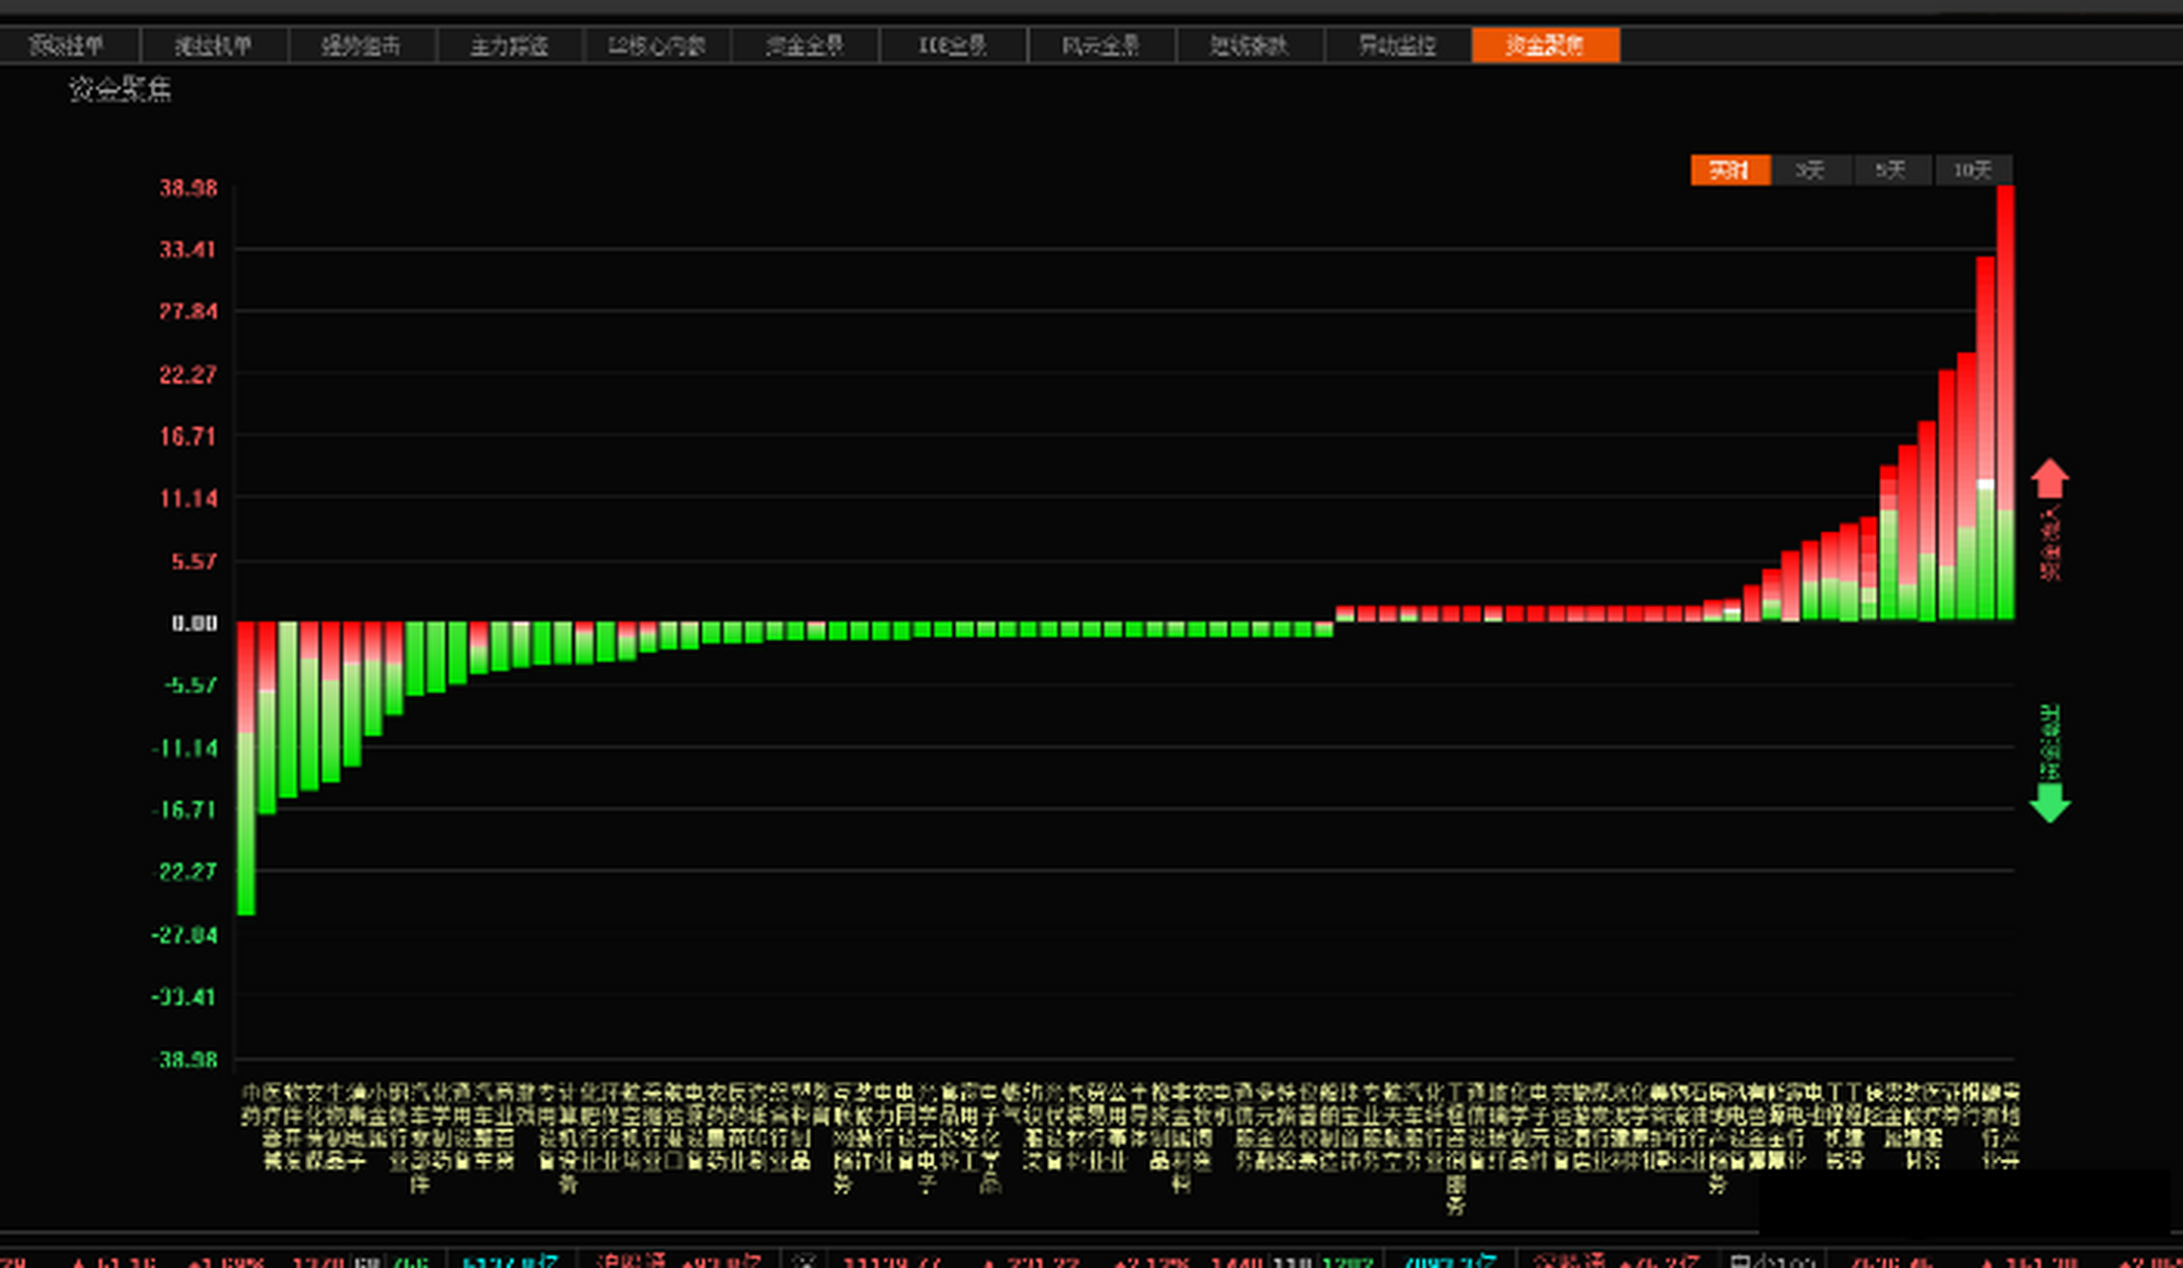Switch period to 5天
The height and width of the screenshot is (1268, 2183).
[x=1891, y=170]
